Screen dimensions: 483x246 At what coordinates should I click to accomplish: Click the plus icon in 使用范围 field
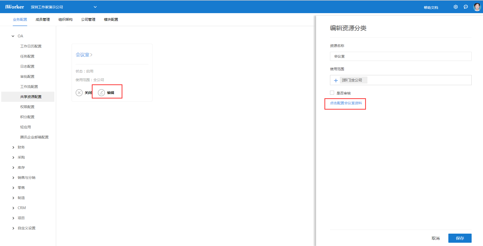pyautogui.click(x=336, y=80)
